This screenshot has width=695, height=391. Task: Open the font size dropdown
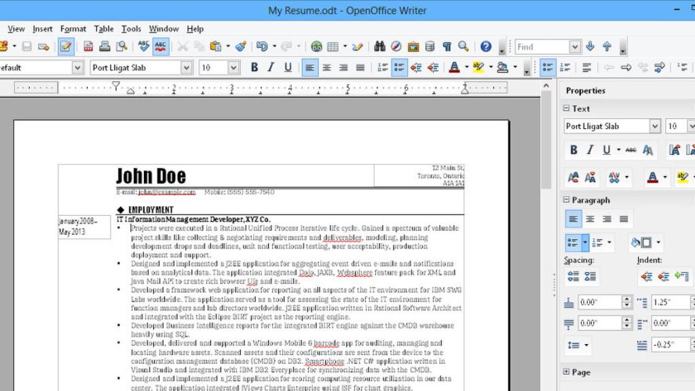pos(233,67)
